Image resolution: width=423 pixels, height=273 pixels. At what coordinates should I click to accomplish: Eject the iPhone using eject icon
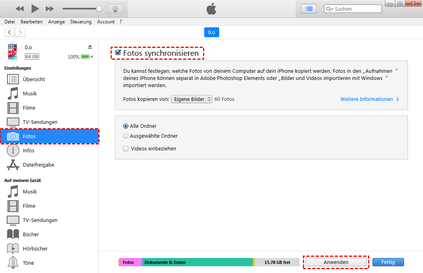coord(90,47)
